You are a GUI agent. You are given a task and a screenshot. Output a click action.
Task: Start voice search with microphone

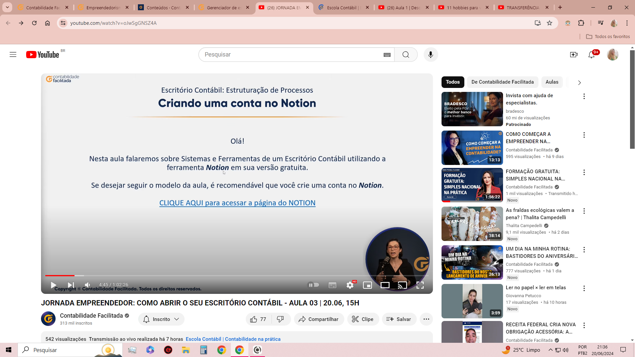tap(431, 55)
